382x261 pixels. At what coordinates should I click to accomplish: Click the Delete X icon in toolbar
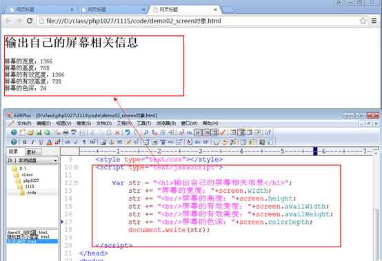coord(117,132)
